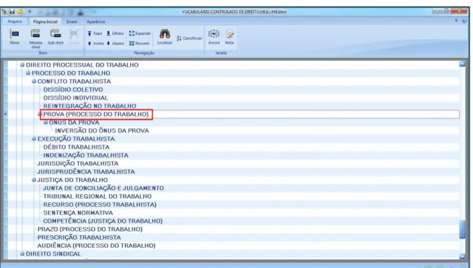
Task: Click Resumir in Navegação group
Action: point(139,43)
